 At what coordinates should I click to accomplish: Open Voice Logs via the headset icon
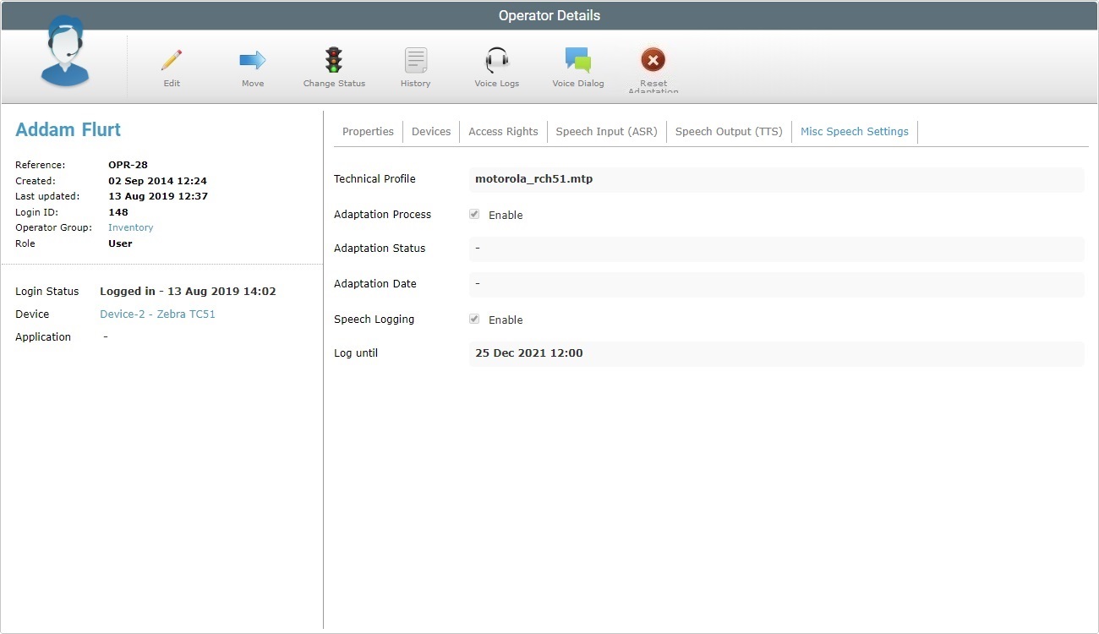pos(496,66)
